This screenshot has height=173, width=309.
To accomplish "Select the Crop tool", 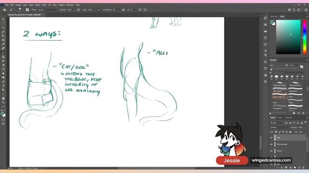I will 3,36.
